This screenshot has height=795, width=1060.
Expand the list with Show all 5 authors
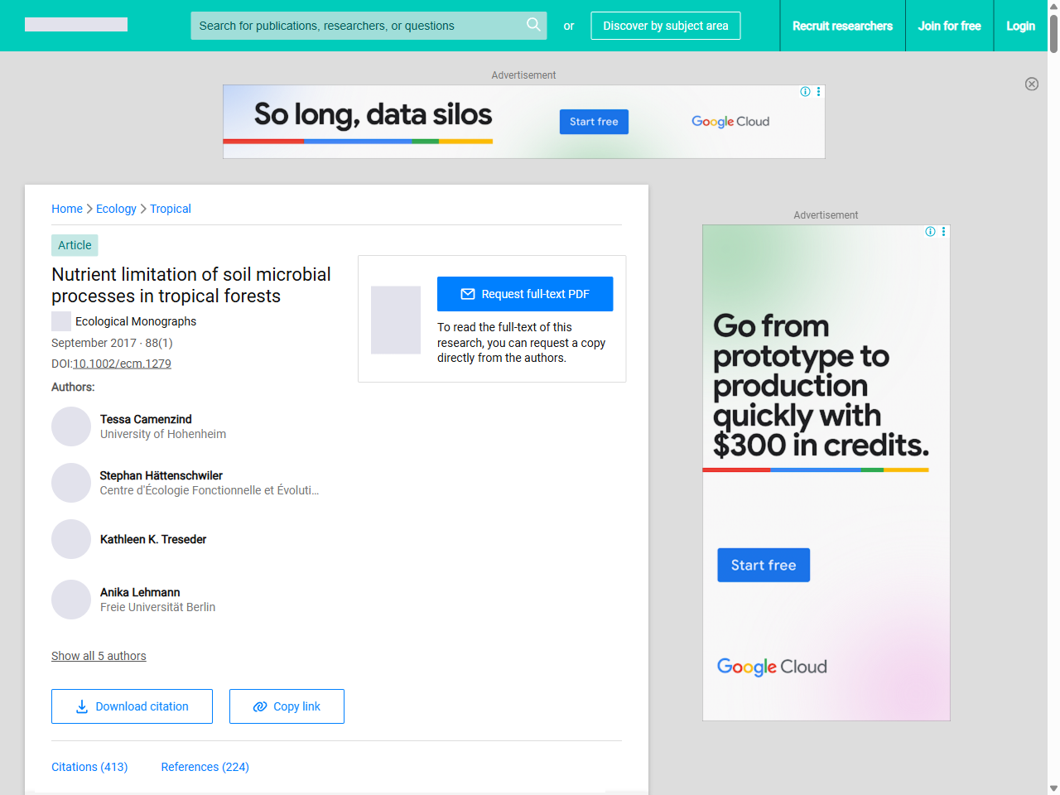point(99,656)
